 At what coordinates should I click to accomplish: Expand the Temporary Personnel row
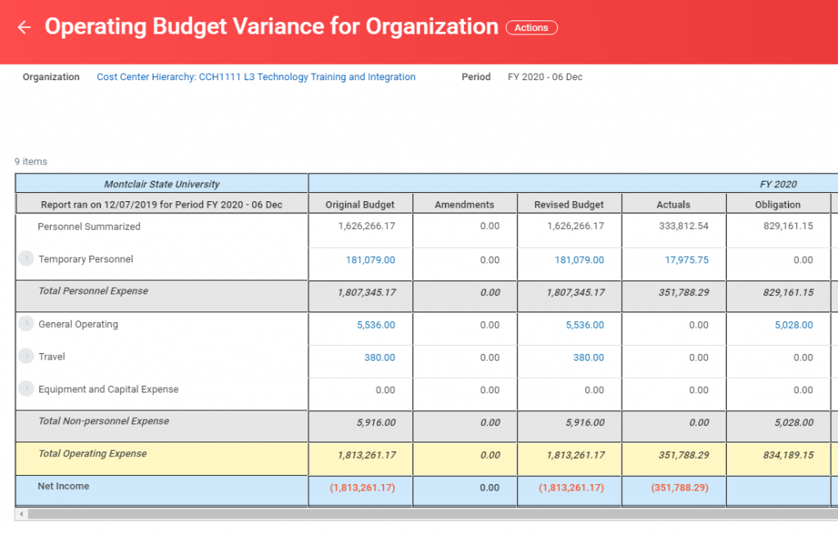pyautogui.click(x=26, y=258)
